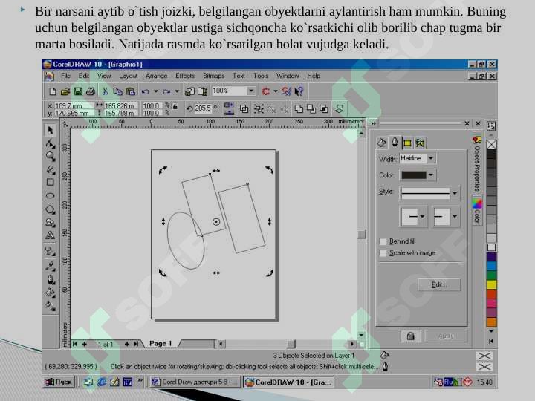Pick the green swatch in color palette

[x=491, y=276]
